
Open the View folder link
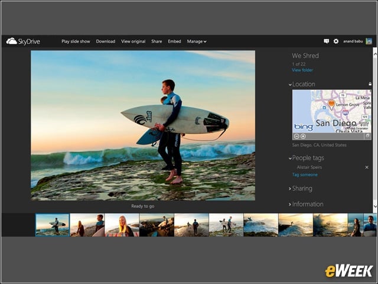(302, 70)
